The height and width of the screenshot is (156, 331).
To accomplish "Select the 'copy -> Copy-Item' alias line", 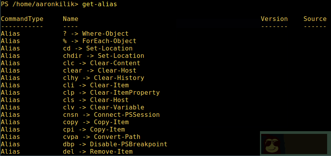I will coord(95,122).
